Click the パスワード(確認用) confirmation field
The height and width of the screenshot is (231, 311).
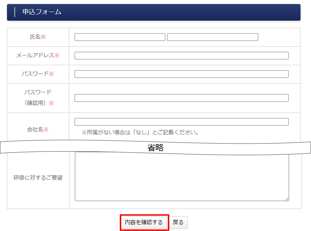181,98
